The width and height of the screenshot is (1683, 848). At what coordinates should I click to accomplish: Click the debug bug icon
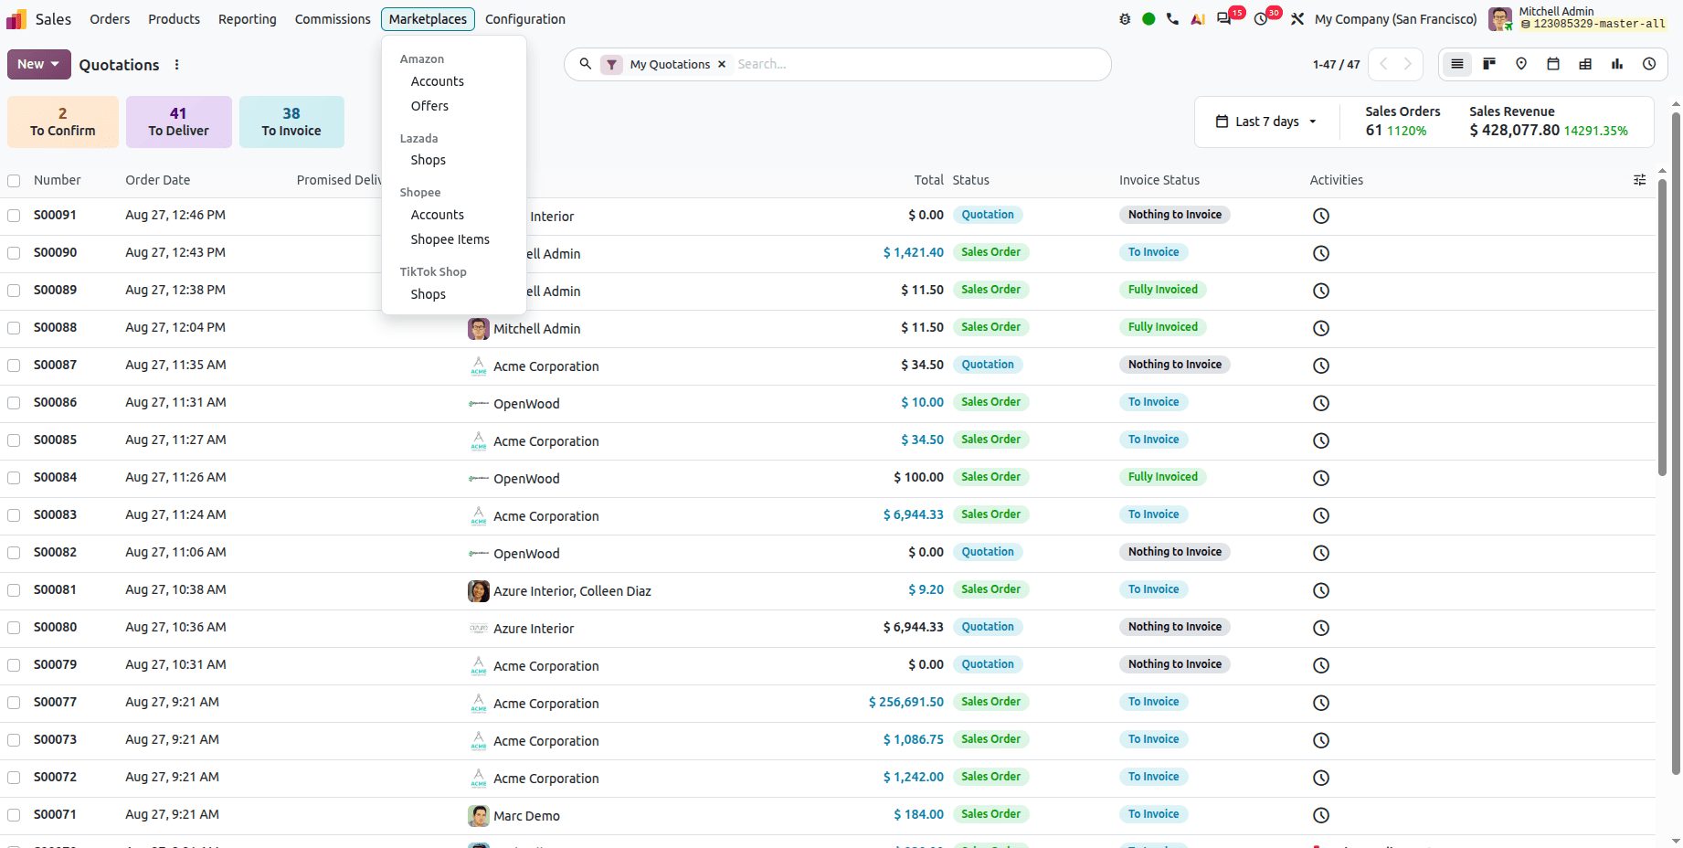[x=1125, y=19]
